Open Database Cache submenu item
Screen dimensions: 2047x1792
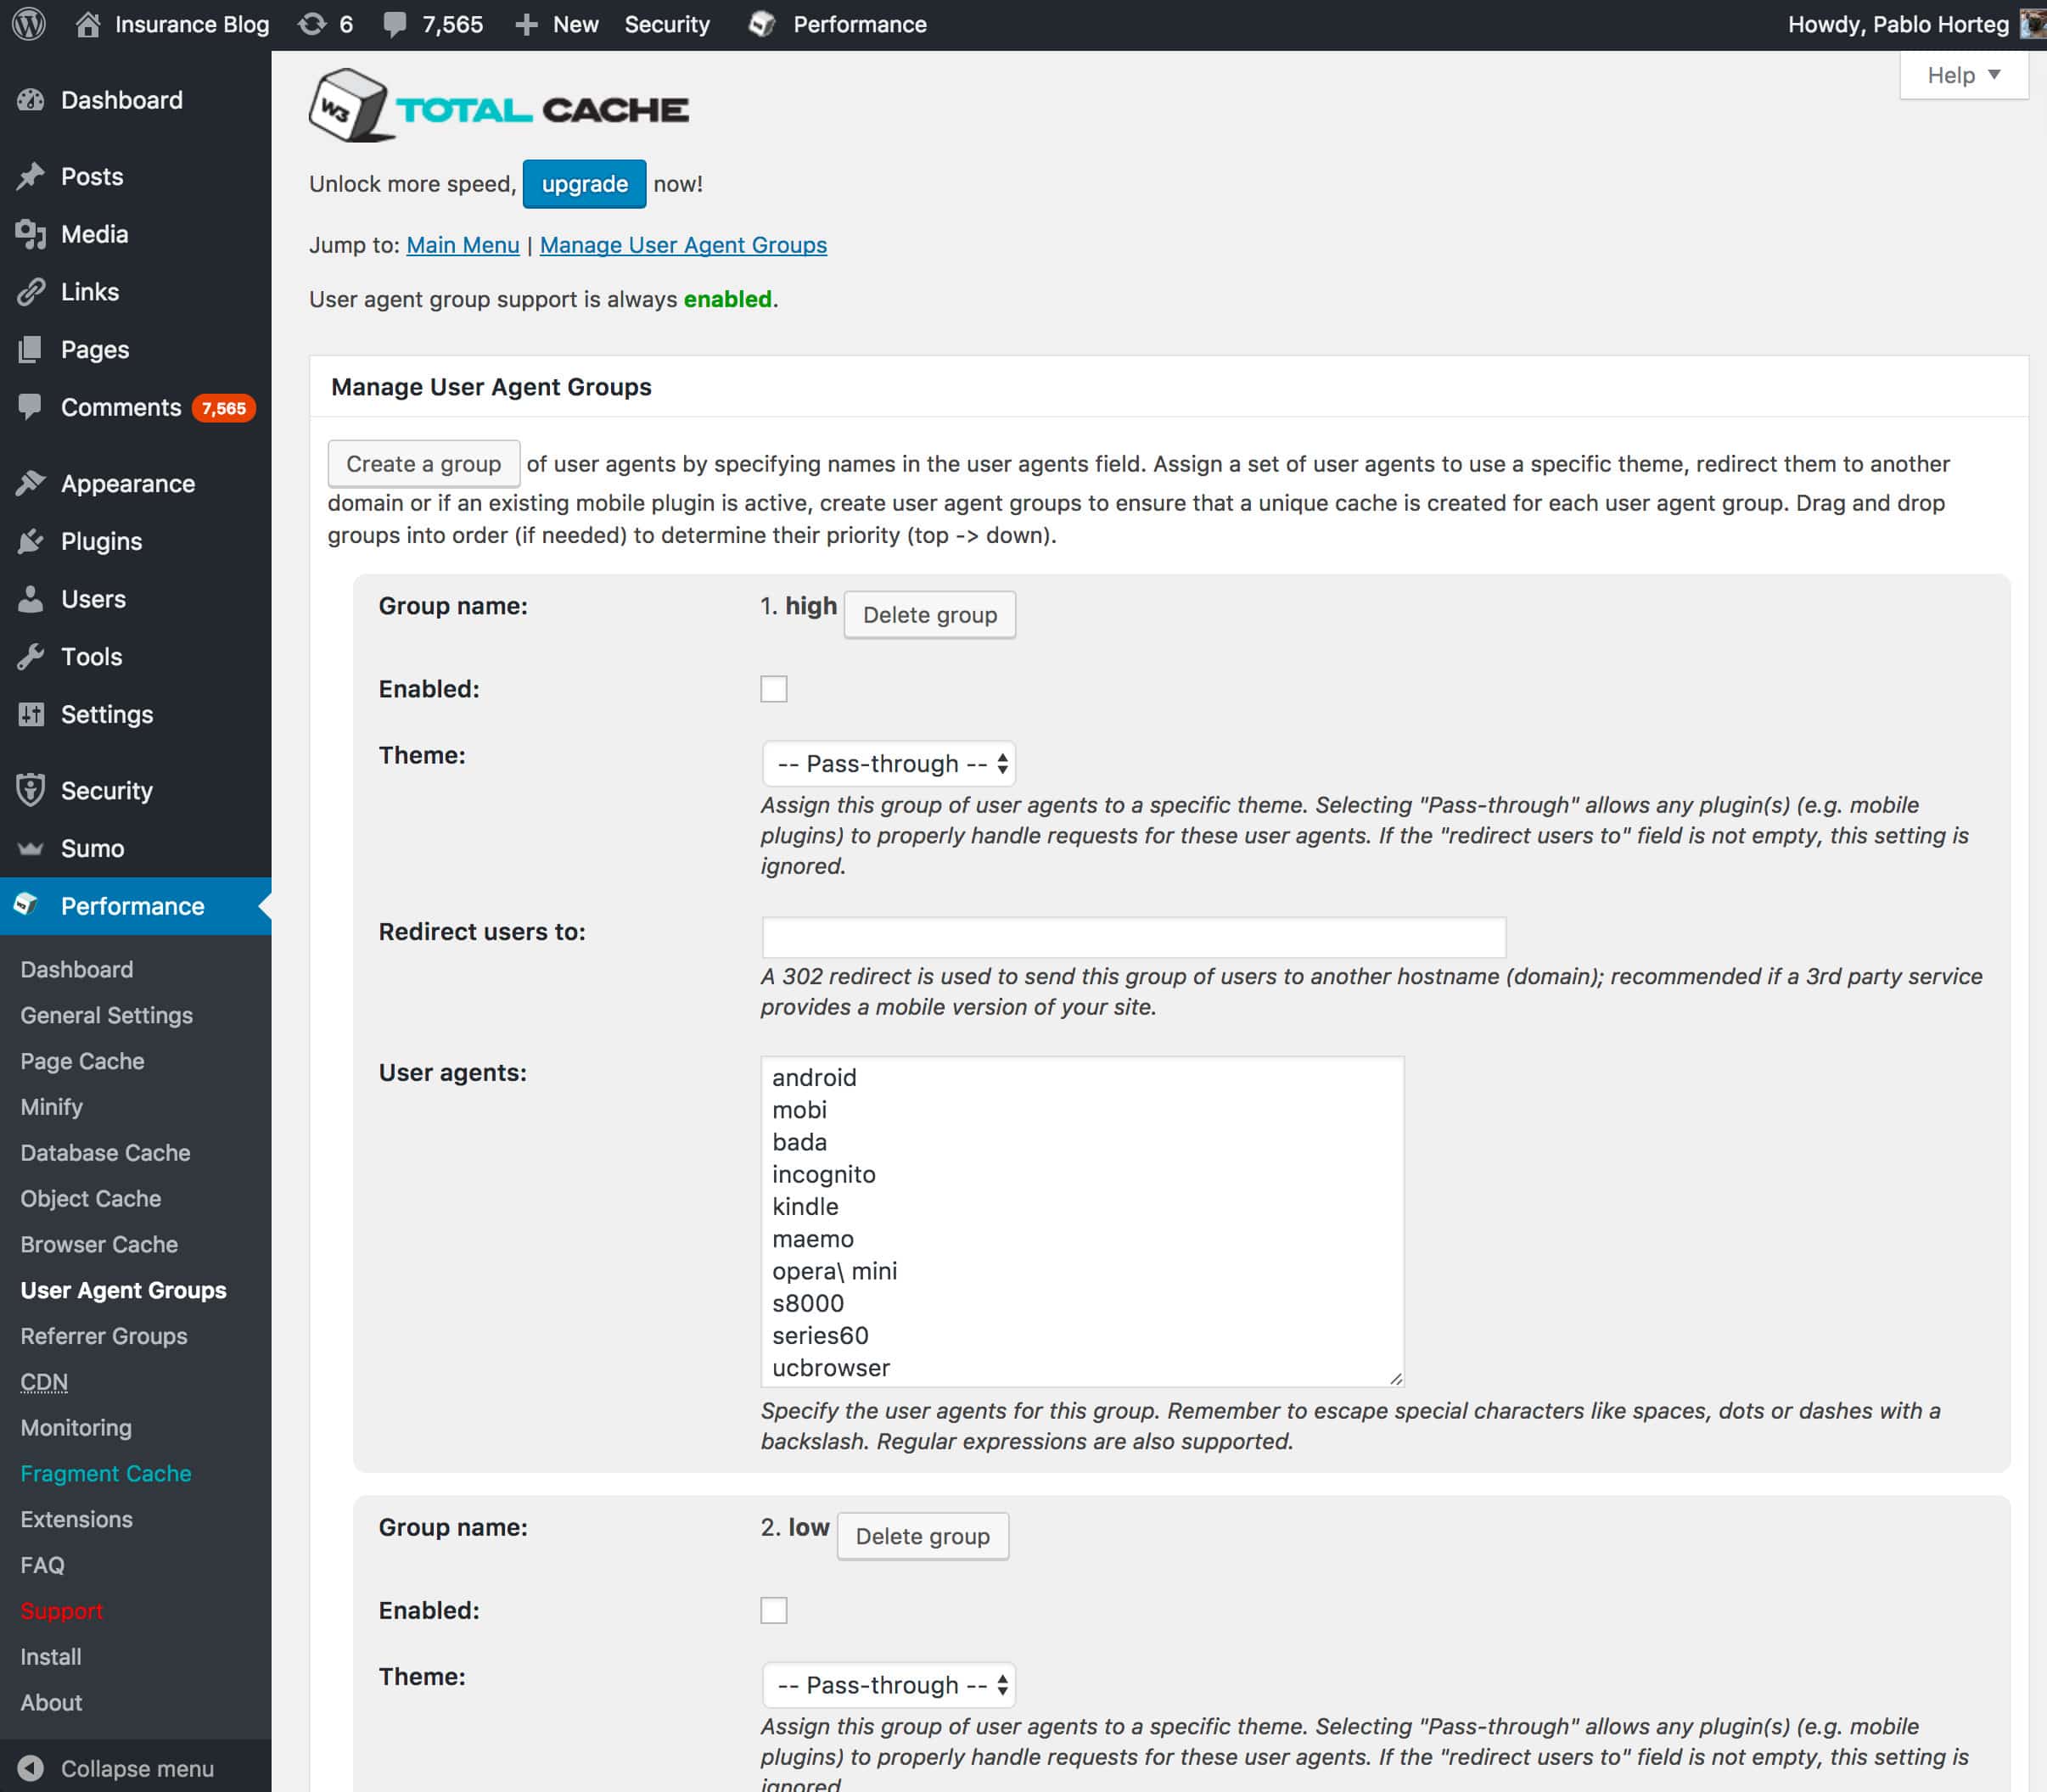pos(105,1153)
